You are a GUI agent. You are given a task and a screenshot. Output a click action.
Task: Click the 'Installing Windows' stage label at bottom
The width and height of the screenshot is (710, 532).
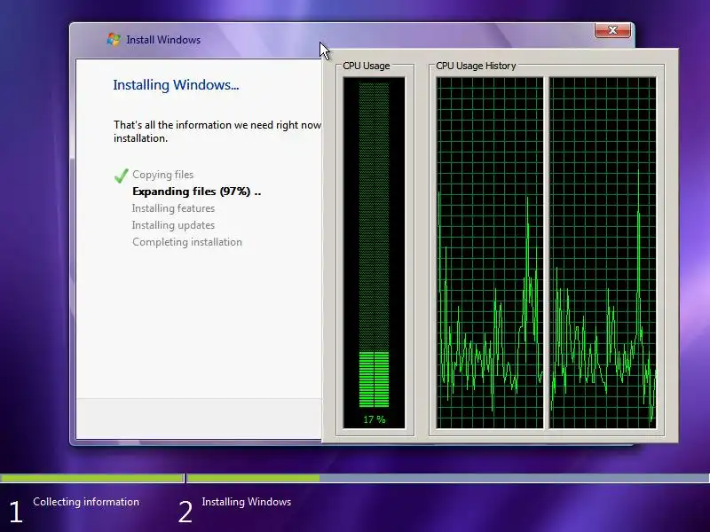[x=247, y=502]
